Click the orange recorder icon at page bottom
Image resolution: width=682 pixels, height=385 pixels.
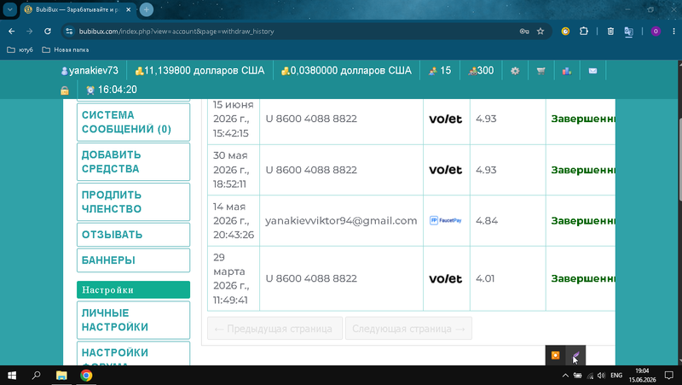coord(556,355)
